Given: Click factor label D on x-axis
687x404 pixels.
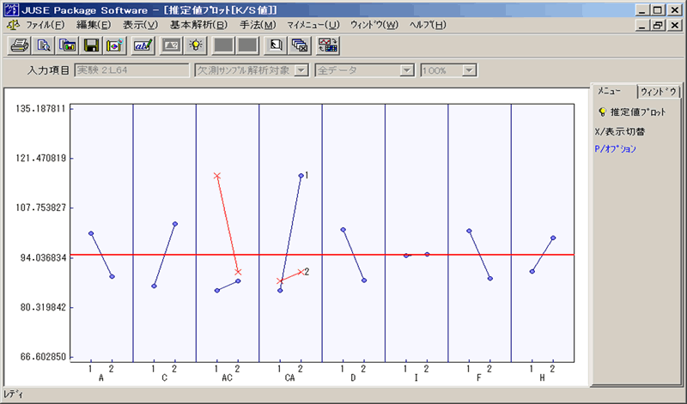Looking at the screenshot, I should [x=353, y=377].
